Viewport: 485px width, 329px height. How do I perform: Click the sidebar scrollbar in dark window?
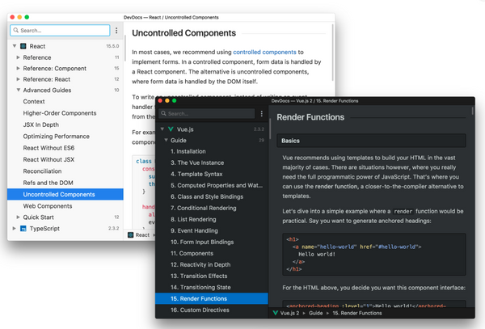point(270,129)
